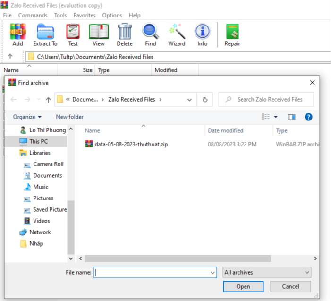Click the Back arrow in Find archive dialog
The height and width of the screenshot is (301, 331).
(x=14, y=100)
